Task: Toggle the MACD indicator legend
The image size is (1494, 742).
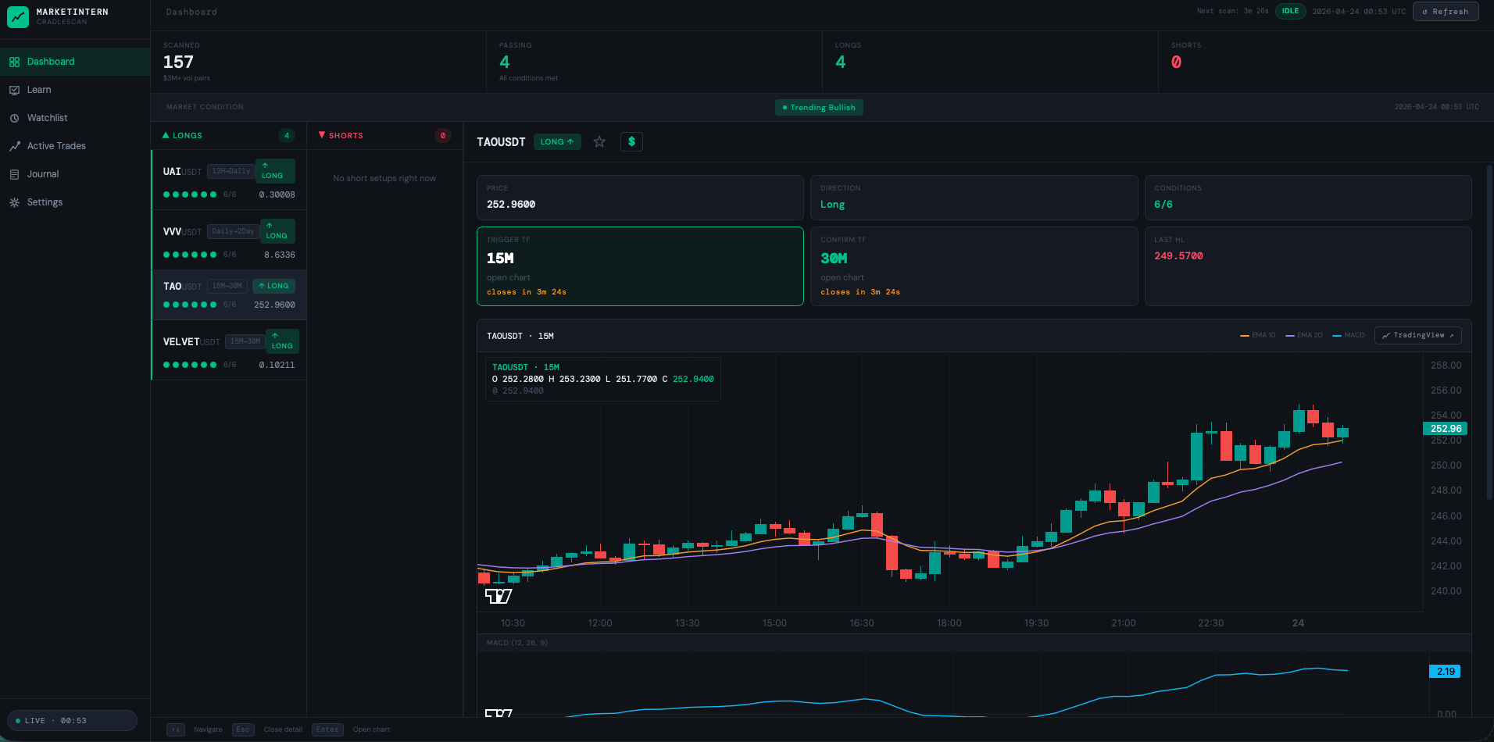Action: [x=1349, y=334]
